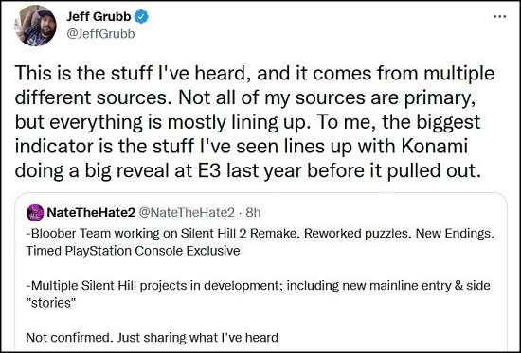Screen dimensions: 521x353
Task: Open the three-dot more options menu
Action: tap(500, 17)
